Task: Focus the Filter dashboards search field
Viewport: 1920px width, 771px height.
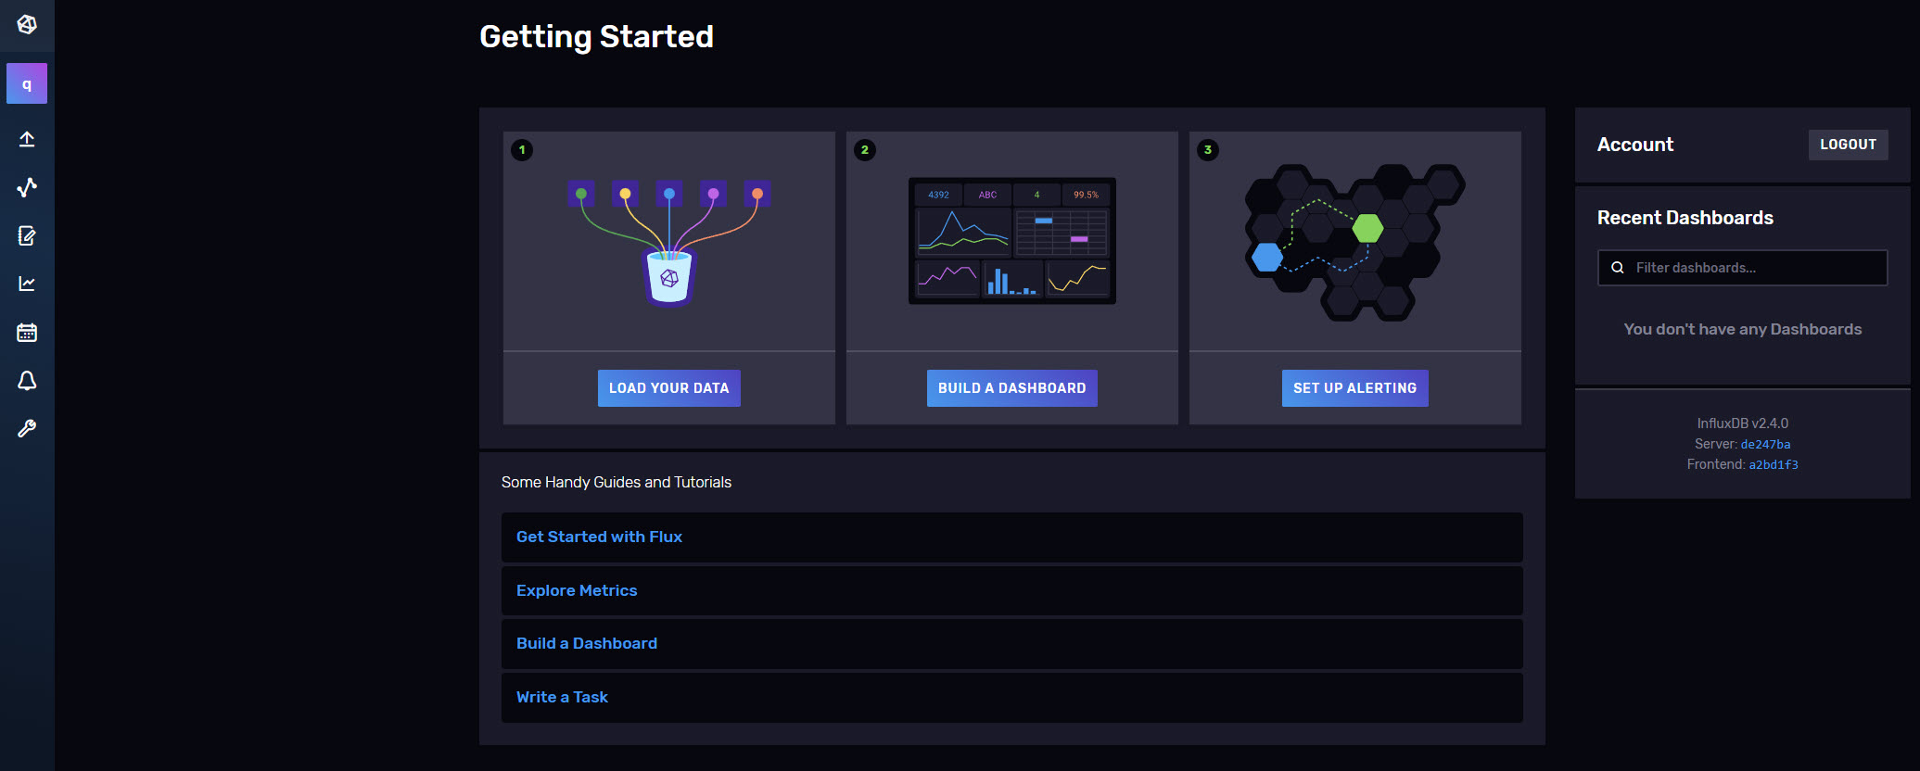Action: (1743, 268)
